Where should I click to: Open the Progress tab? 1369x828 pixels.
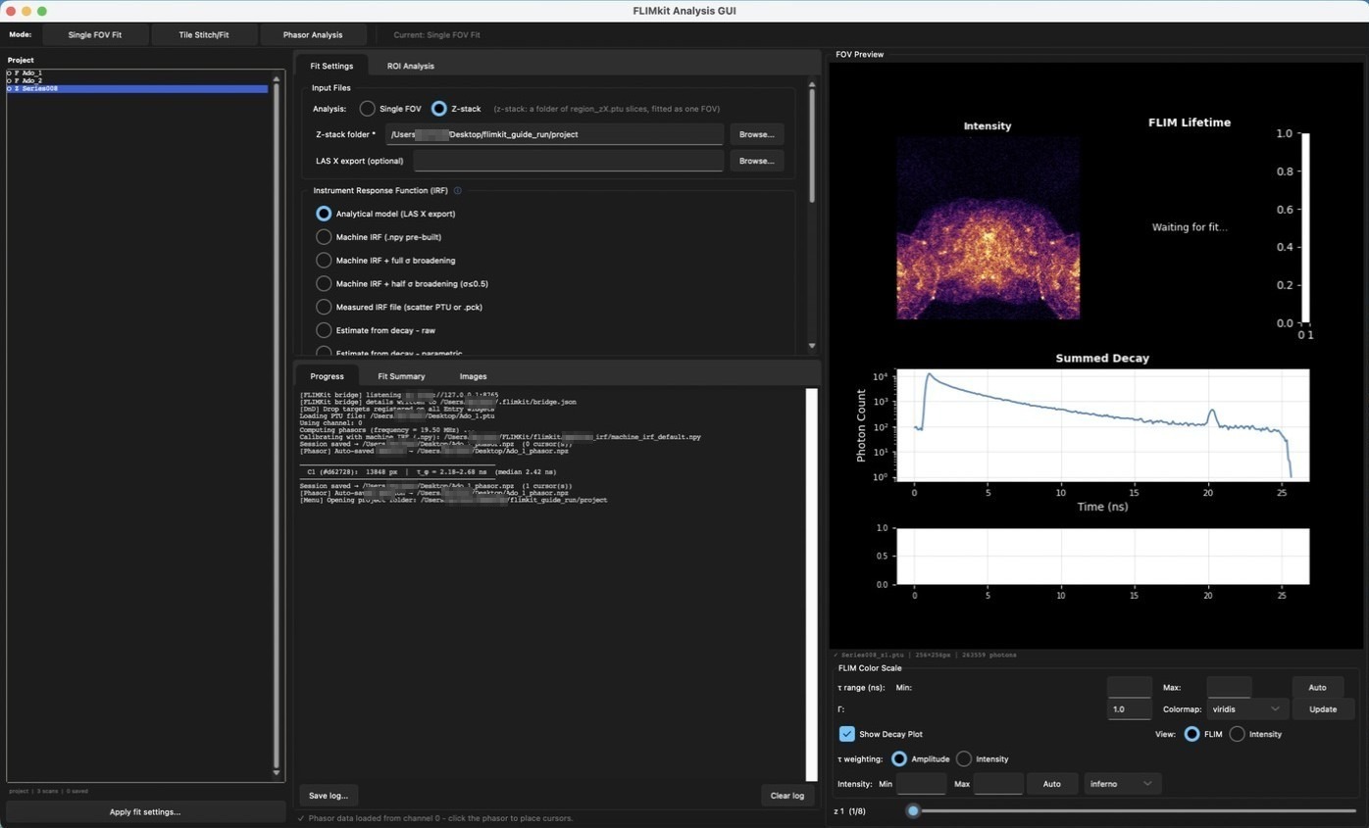327,376
